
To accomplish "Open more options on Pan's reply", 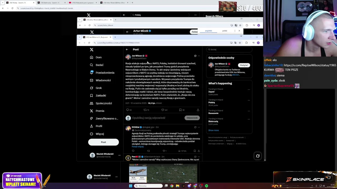I will pos(199,157).
